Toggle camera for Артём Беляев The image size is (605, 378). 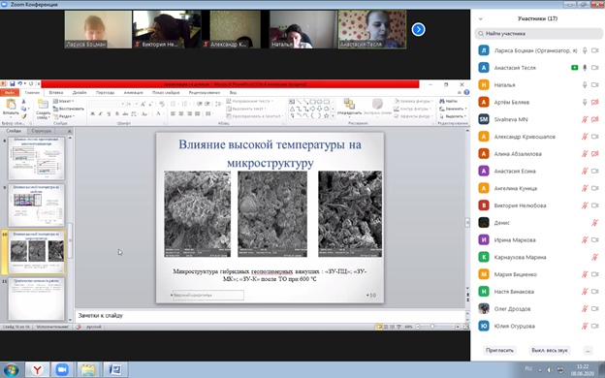coord(595,102)
